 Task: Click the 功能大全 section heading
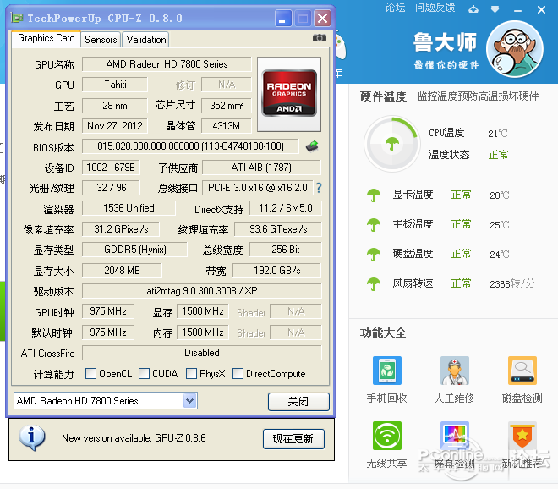coord(383,333)
